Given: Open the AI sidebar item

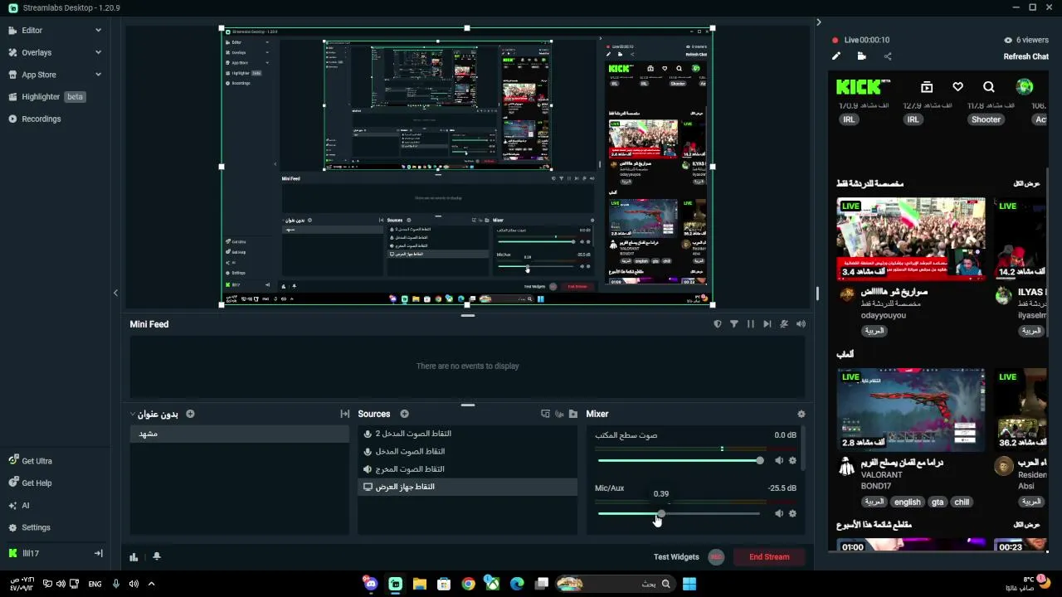Looking at the screenshot, I should 25,505.
